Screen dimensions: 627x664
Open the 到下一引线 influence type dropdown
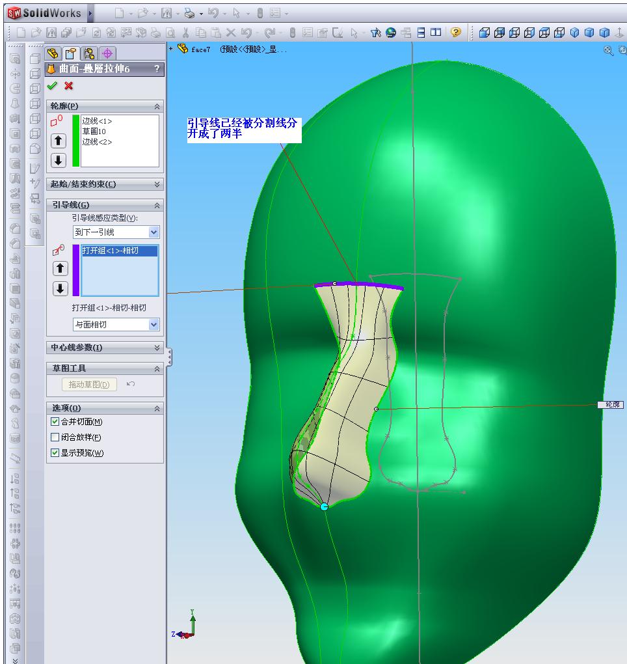click(153, 232)
